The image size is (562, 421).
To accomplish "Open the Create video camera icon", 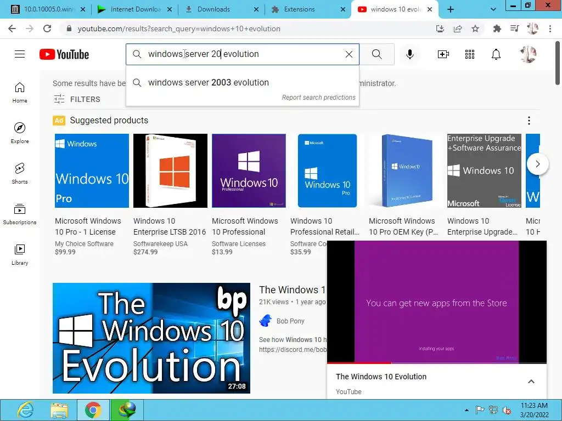I will coord(443,54).
